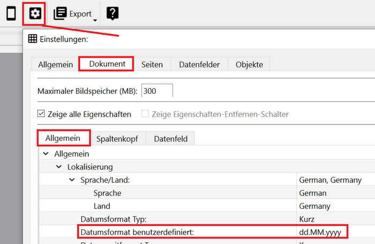This screenshot has height=244, width=375.
Task: Switch to the top Allgemein tab
Action: point(55,64)
